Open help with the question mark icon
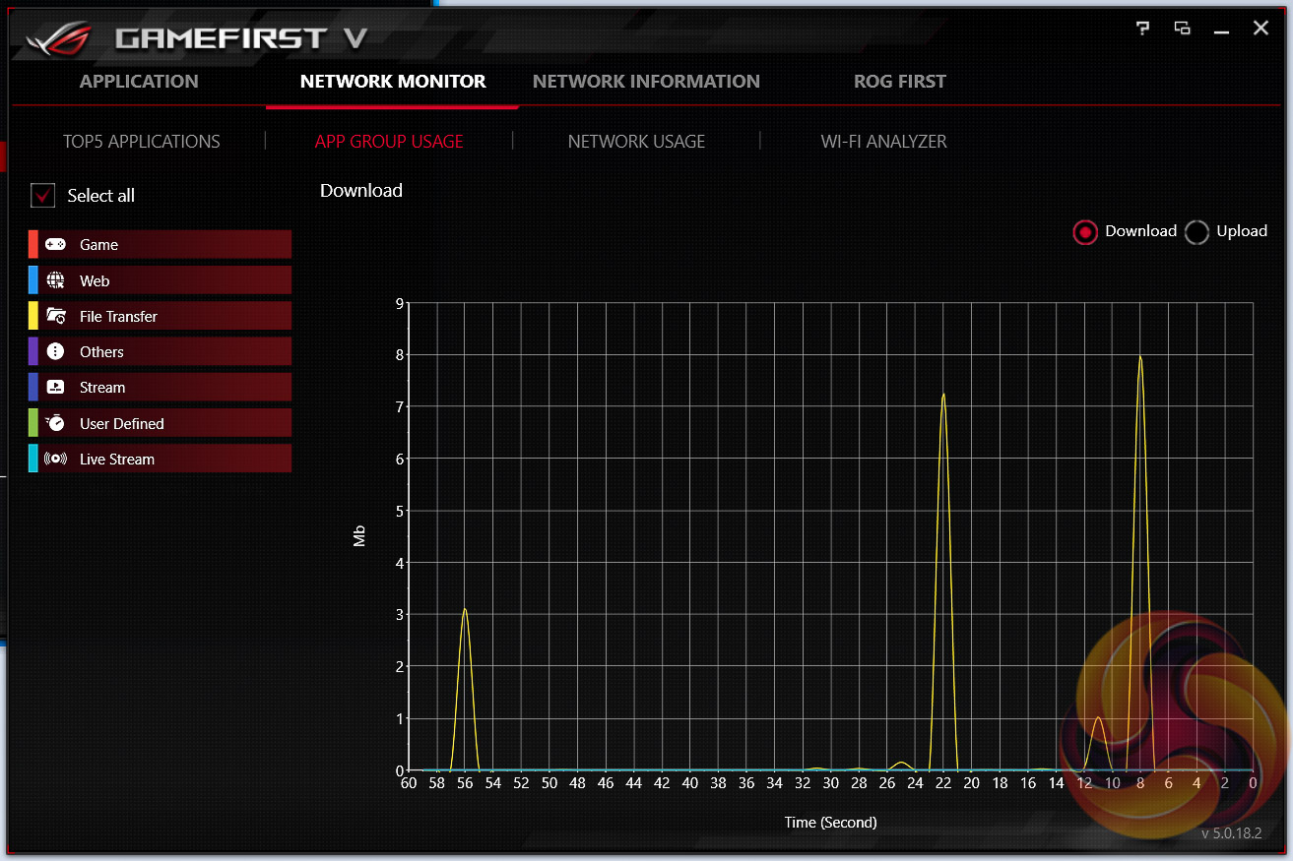This screenshot has height=861, width=1293. point(1142,29)
